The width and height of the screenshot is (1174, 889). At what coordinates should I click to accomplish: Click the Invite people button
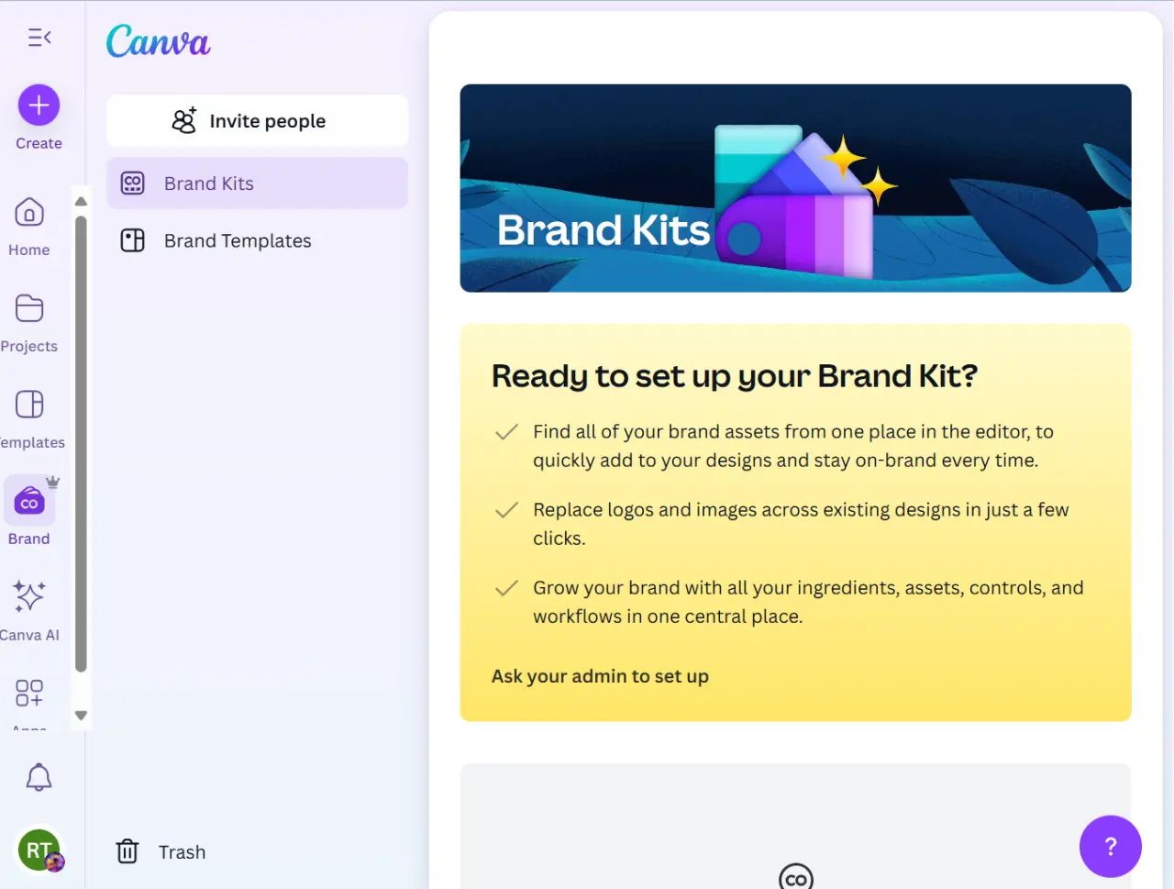pyautogui.click(x=257, y=120)
